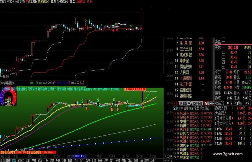The height and width of the screenshot is (162, 252).
Task: Select the 主升 indicator tab
Action: point(46,160)
